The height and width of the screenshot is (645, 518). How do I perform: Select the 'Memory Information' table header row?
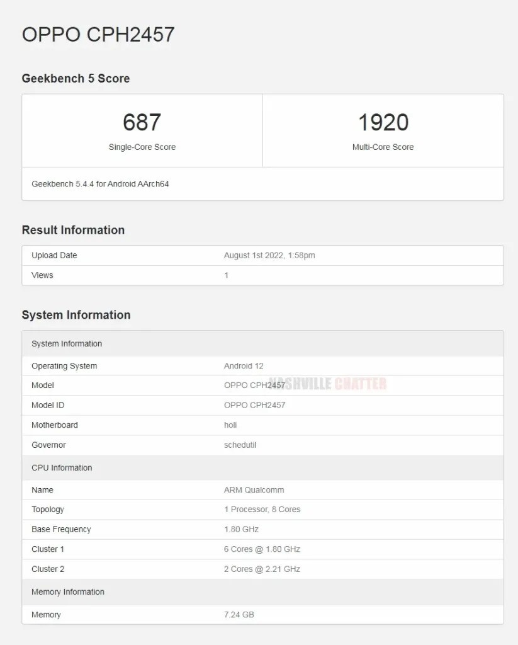pos(262,592)
